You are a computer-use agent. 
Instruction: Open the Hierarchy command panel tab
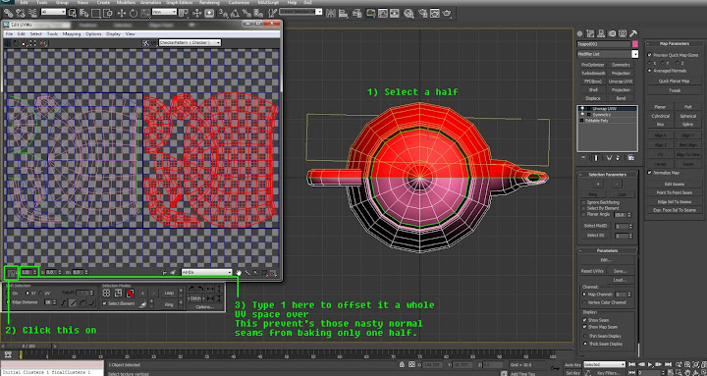point(601,33)
